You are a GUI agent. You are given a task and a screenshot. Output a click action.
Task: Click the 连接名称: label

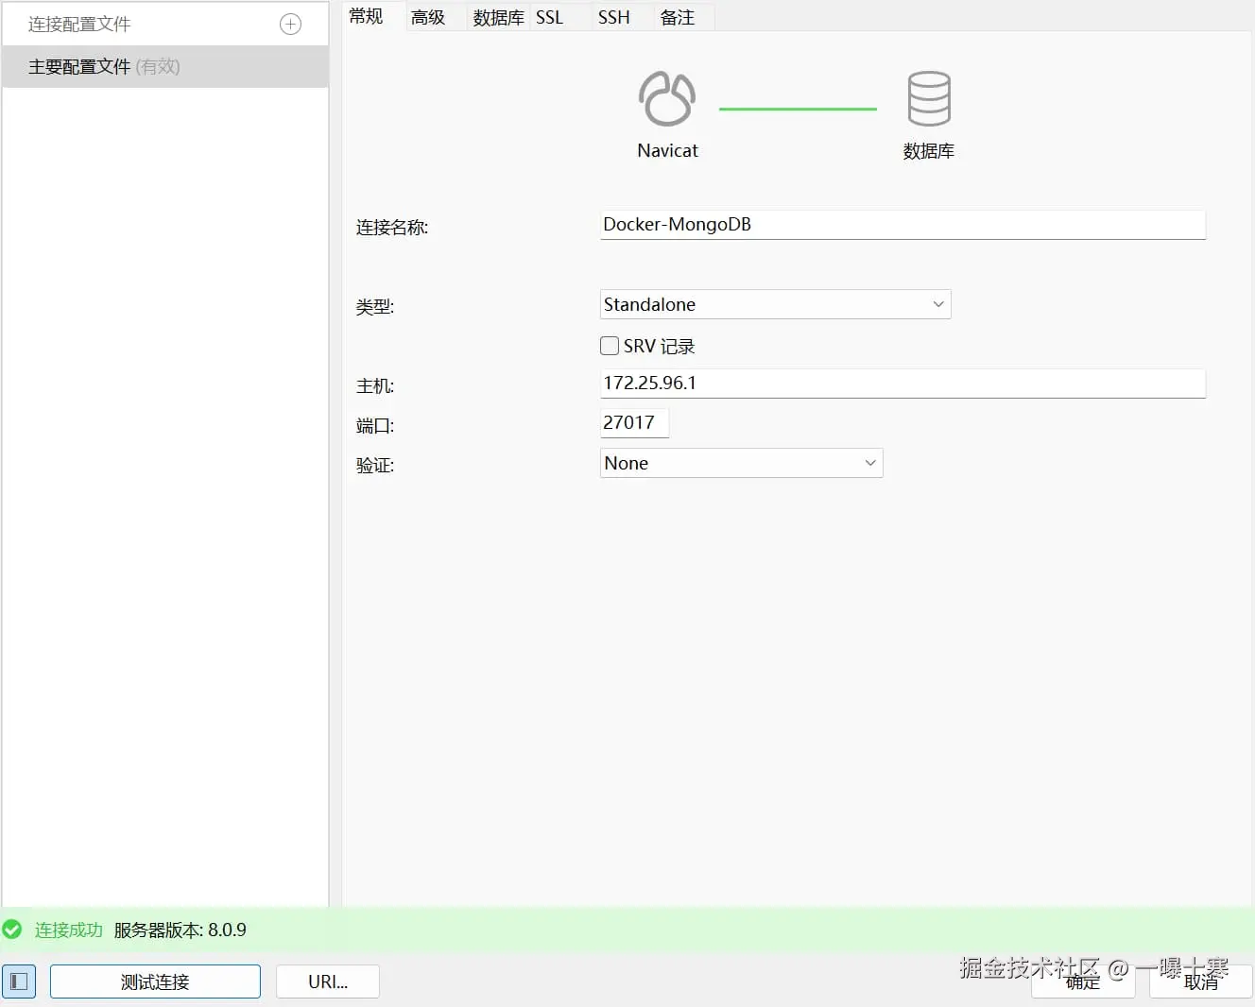[x=392, y=227]
